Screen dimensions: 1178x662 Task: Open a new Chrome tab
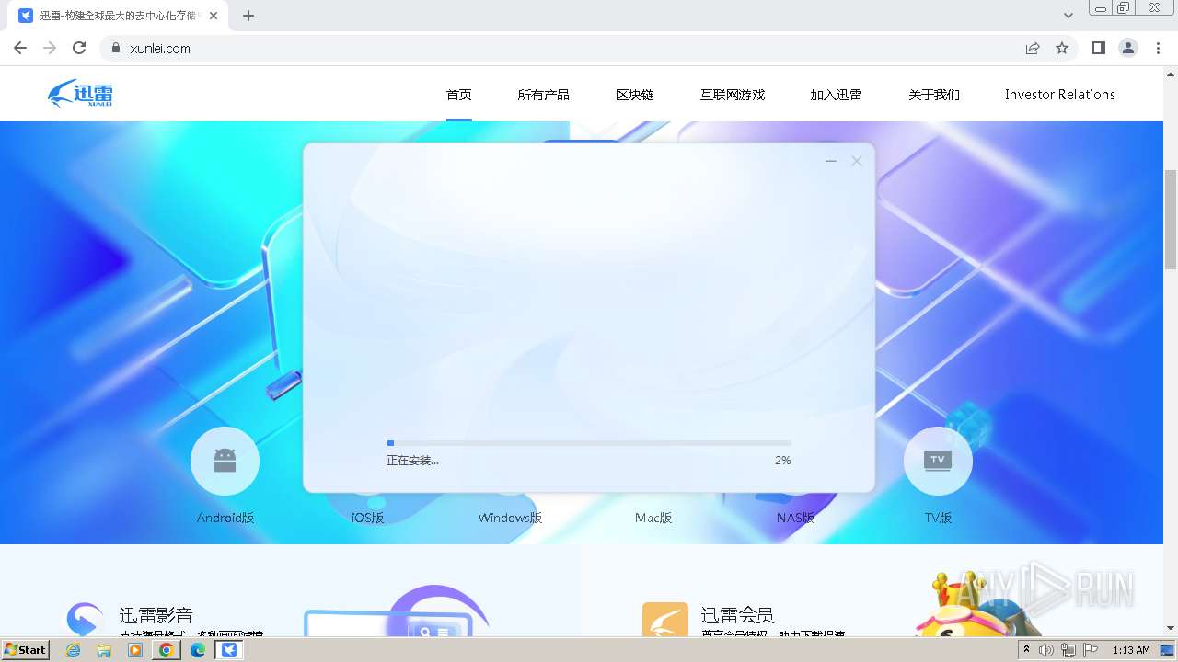(248, 16)
